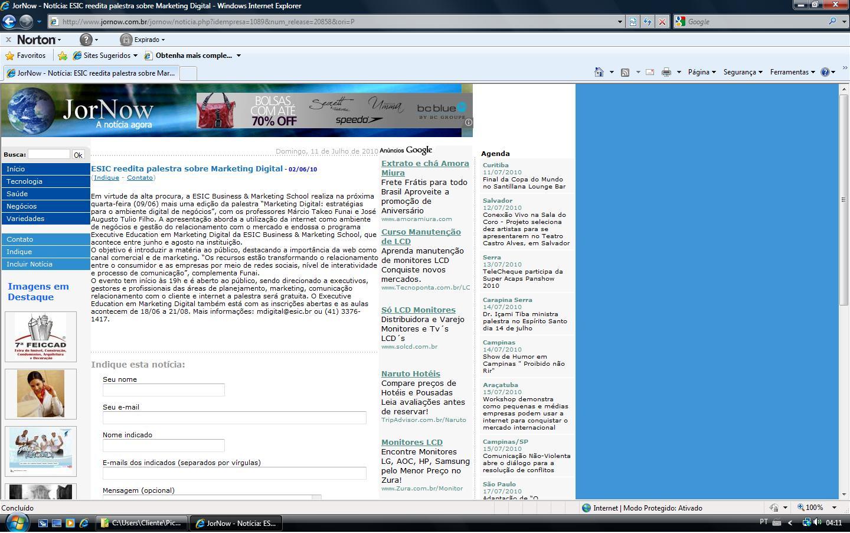Image resolution: width=850 pixels, height=533 pixels.
Task: Click Incluir Notícia in the sidebar
Action: tap(45, 264)
